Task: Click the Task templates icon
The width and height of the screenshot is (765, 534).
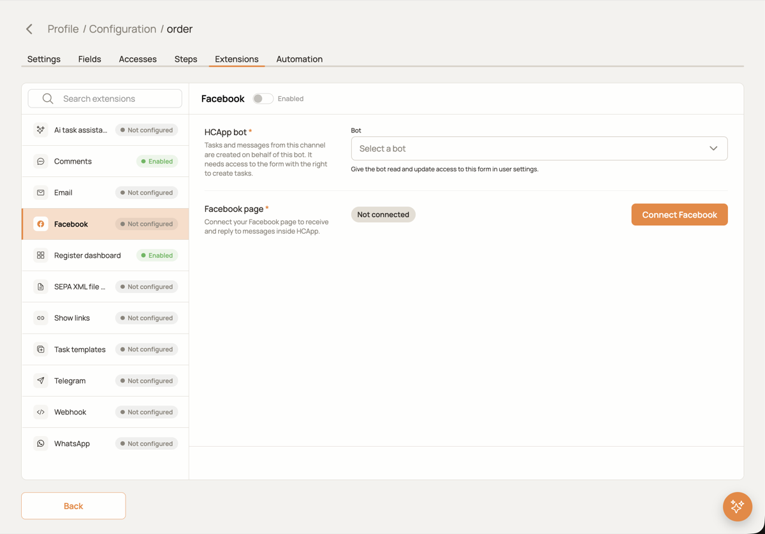Action: [x=41, y=349]
